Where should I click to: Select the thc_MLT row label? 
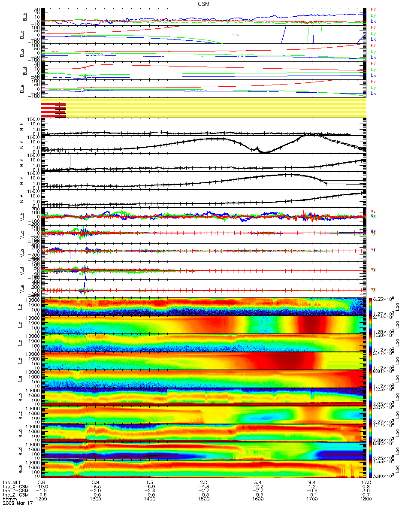point(12,483)
